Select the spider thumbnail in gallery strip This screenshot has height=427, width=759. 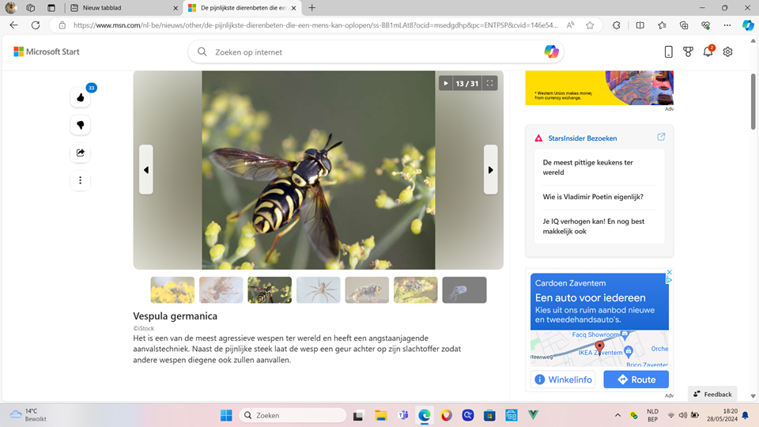(318, 290)
